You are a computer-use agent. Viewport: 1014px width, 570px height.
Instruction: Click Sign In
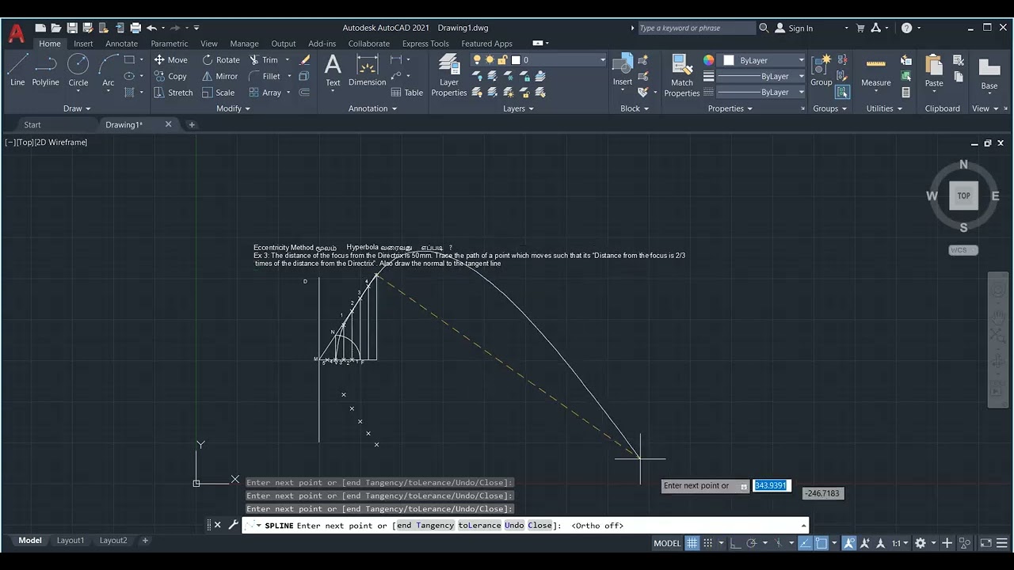point(793,28)
